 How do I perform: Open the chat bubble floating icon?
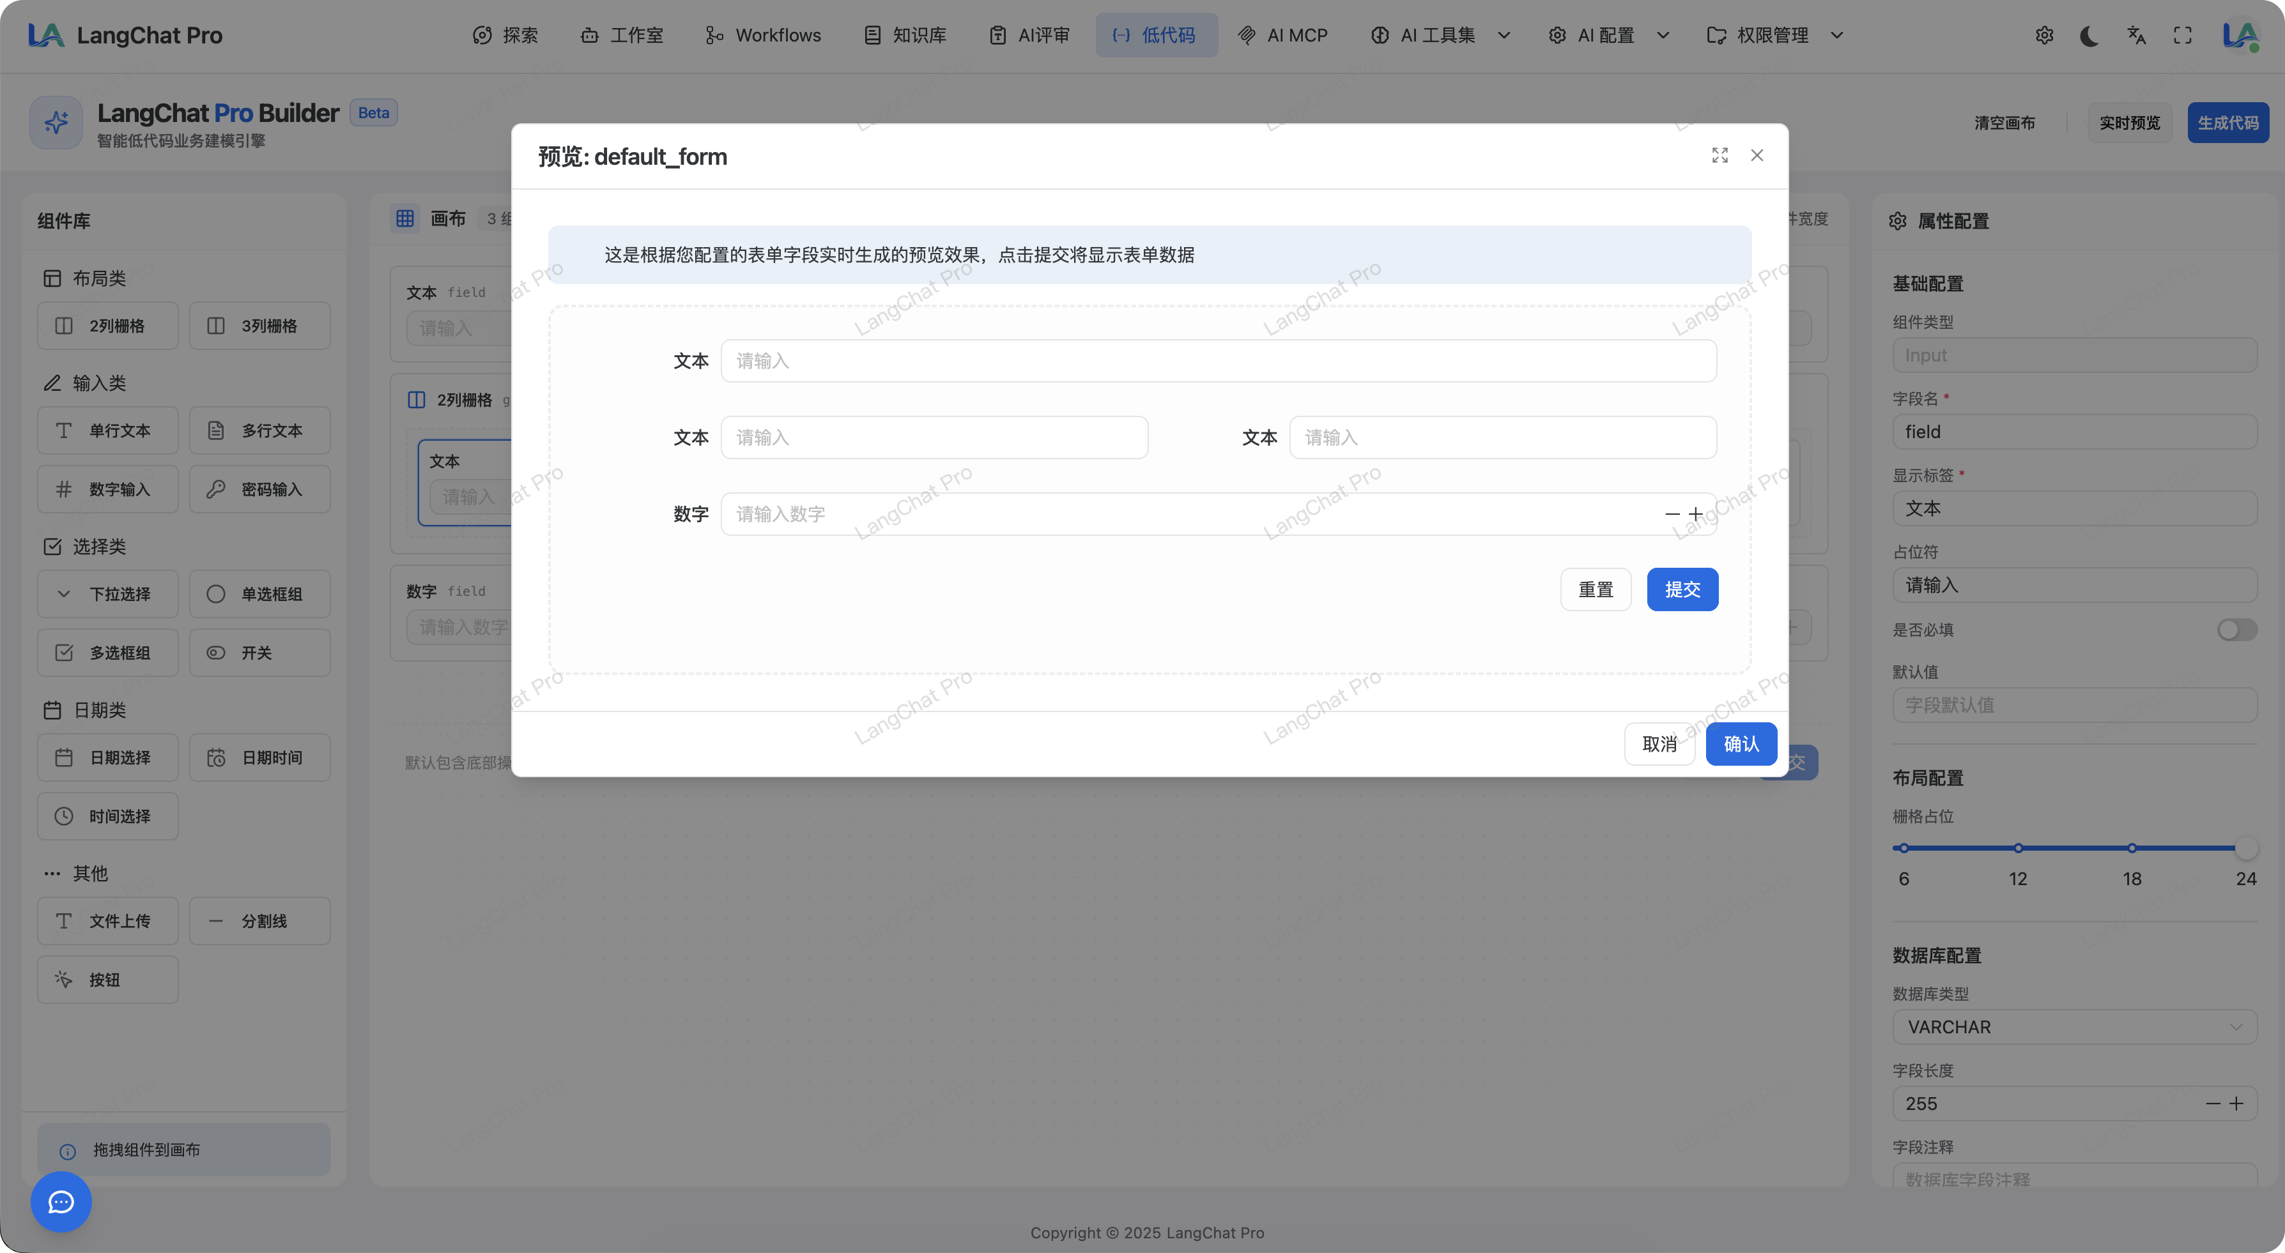coord(61,1201)
